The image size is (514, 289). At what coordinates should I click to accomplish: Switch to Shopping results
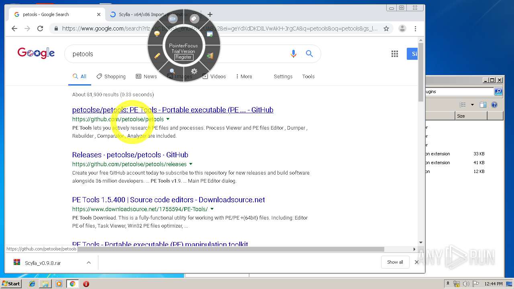[111, 76]
